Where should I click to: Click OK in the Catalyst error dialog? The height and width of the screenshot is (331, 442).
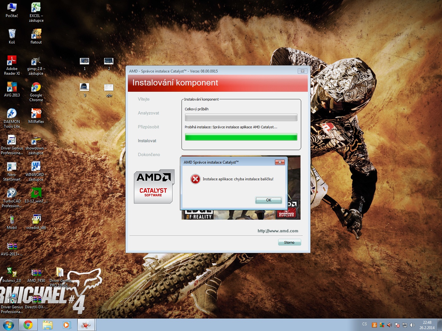pos(268,200)
